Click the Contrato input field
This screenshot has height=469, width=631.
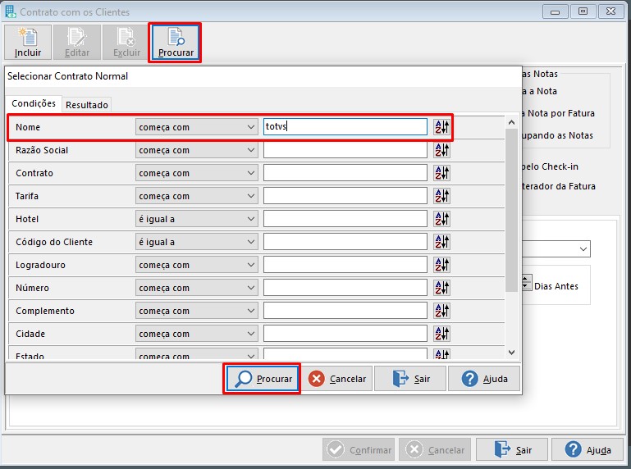345,173
